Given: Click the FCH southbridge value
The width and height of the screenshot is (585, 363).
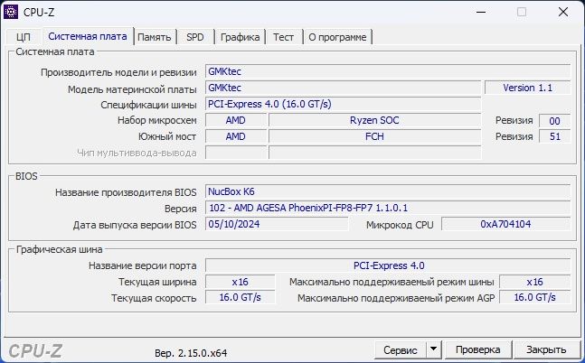Looking at the screenshot, I should (x=374, y=136).
